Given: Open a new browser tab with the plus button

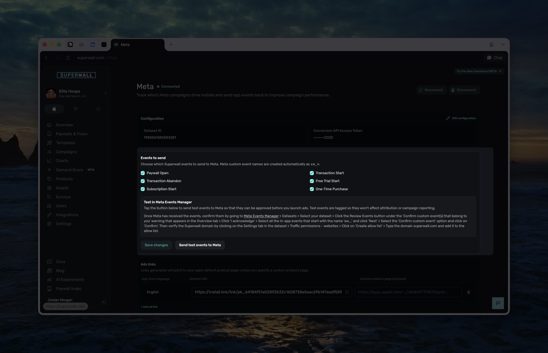Looking at the screenshot, I should pos(171,44).
